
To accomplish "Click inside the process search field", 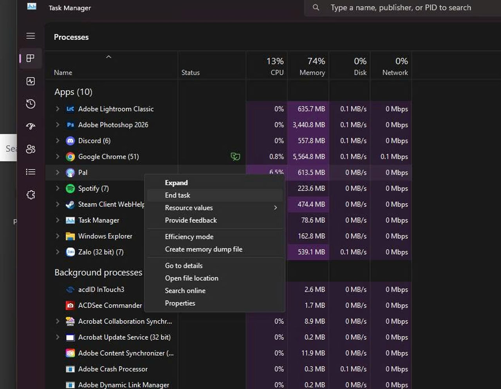I will click(399, 7).
